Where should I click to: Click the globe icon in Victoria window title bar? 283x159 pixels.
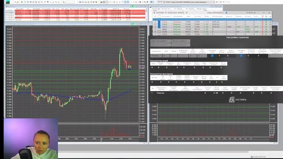(x=226, y=13)
